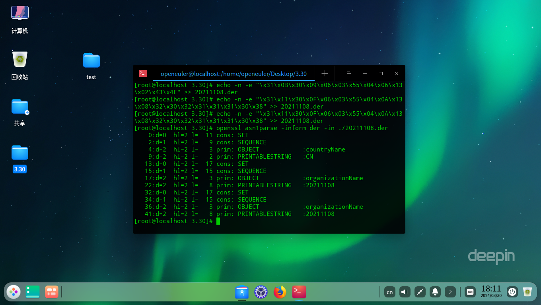Open the control center gear in dock
The image size is (541, 305).
[x=261, y=292]
